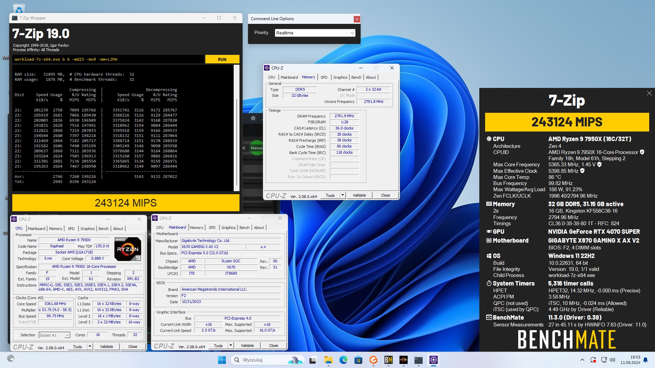Expand the Tools arrow in the processor CPU-Z window
This screenshot has height=368, width=655.
90,347
